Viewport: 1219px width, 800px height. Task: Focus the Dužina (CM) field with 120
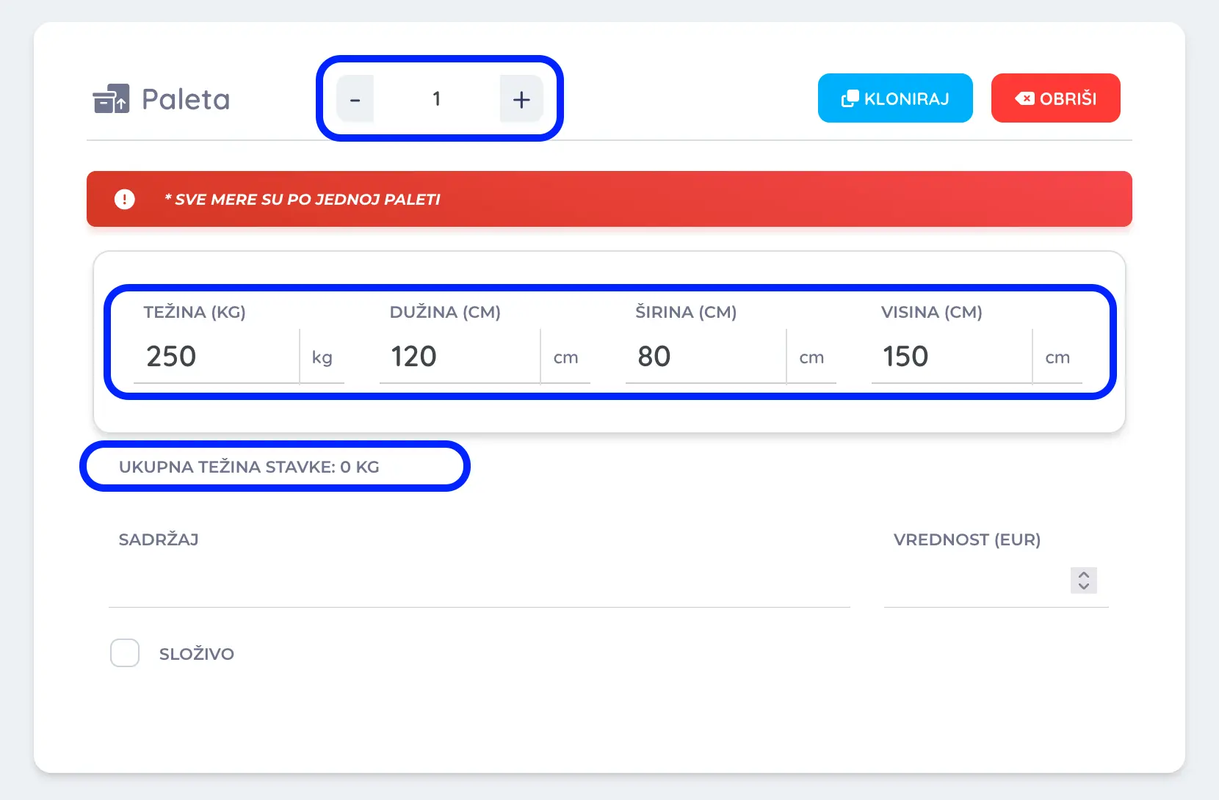click(459, 357)
